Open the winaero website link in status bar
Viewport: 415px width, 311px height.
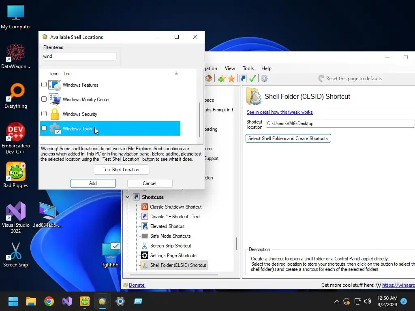coord(398,285)
